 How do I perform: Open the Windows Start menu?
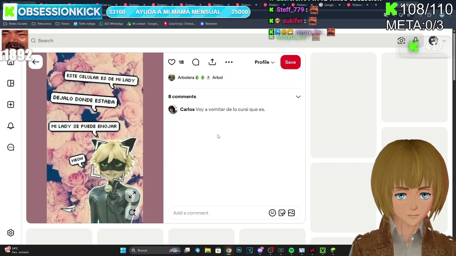tap(123, 250)
